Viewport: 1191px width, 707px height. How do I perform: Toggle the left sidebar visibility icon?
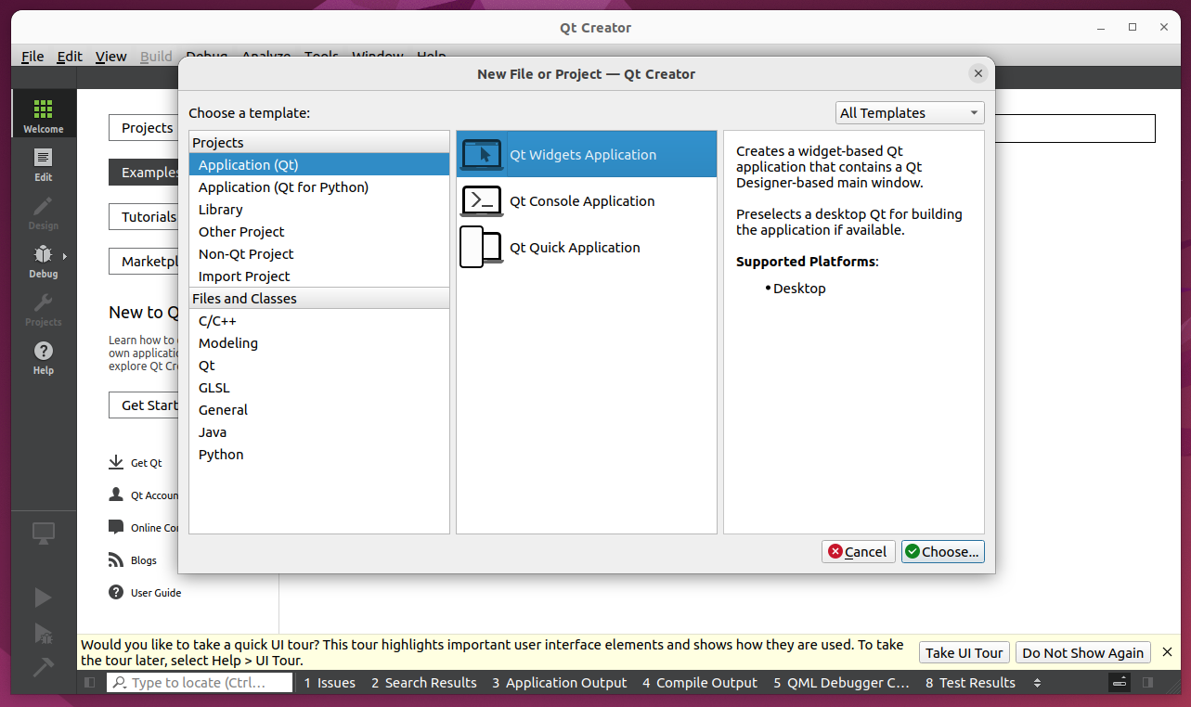[89, 682]
